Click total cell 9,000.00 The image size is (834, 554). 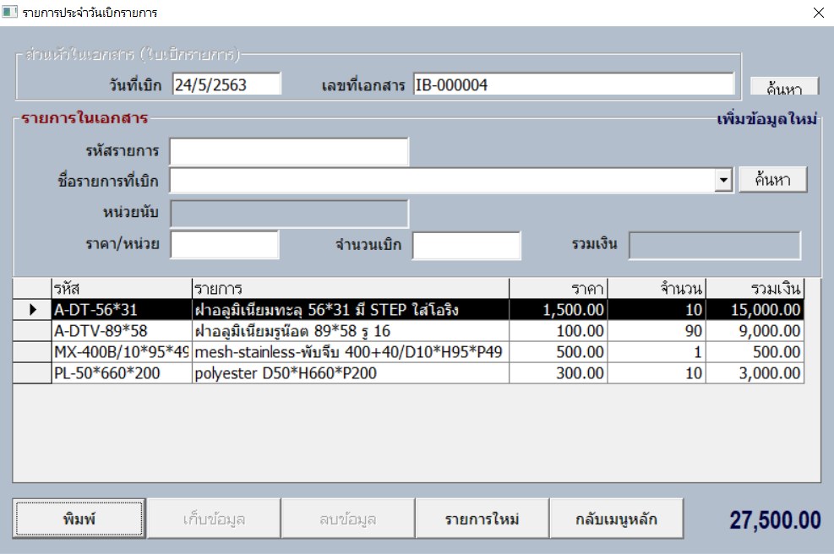[x=755, y=331]
